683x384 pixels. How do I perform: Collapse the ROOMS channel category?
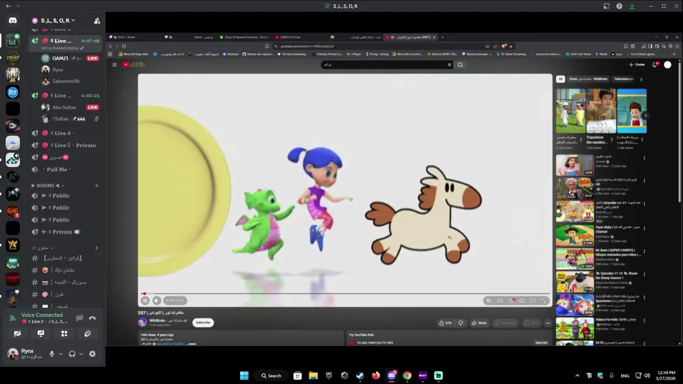click(x=47, y=186)
